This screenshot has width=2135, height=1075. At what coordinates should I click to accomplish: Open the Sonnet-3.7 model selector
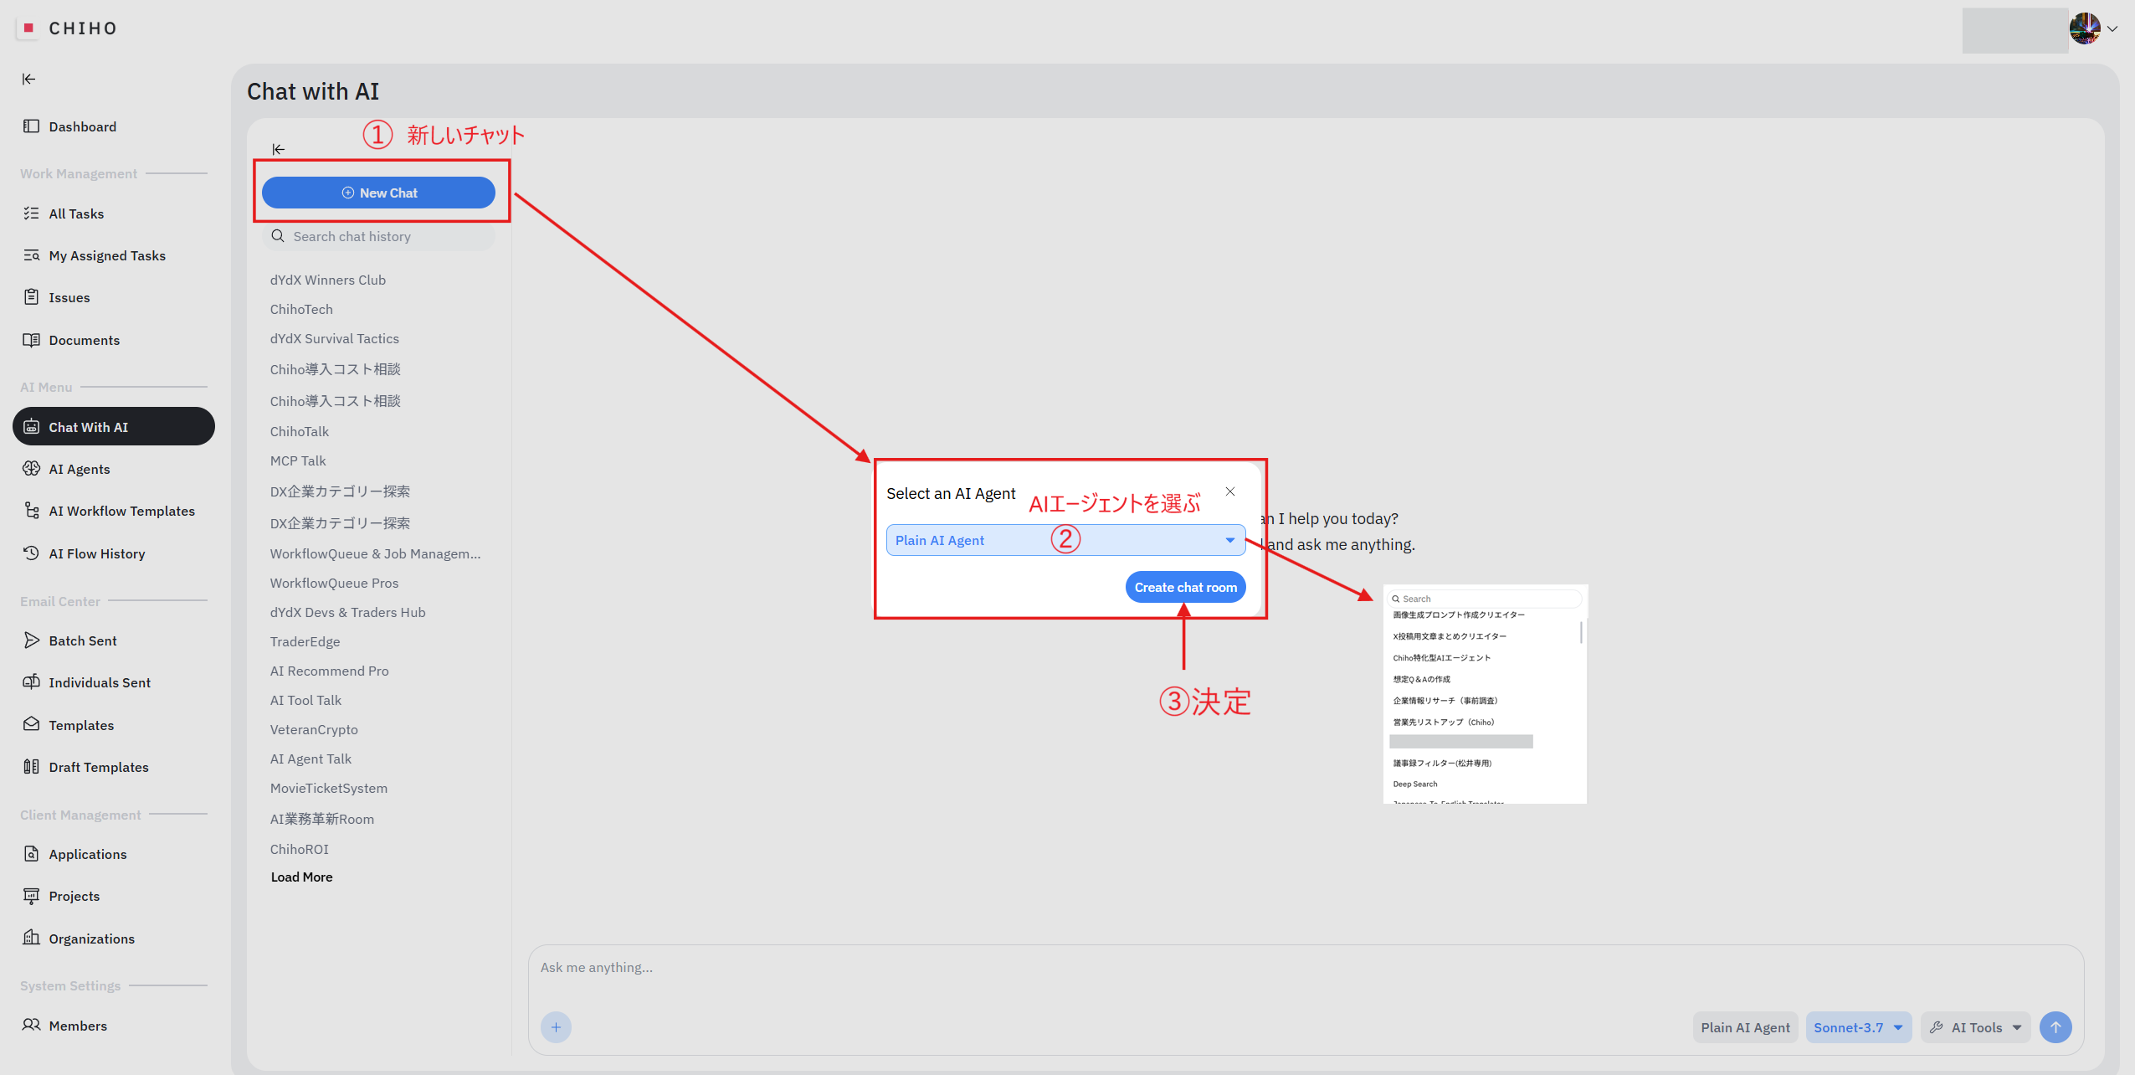click(1858, 1027)
